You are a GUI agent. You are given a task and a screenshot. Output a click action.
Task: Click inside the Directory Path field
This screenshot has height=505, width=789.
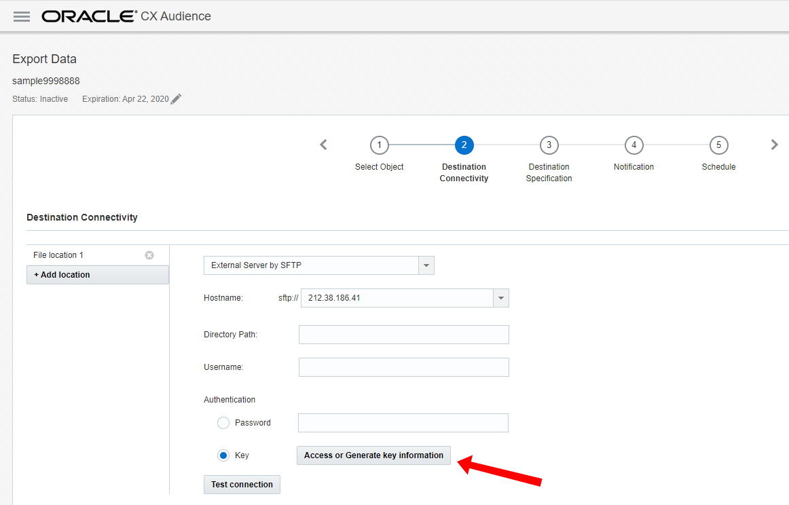(403, 334)
